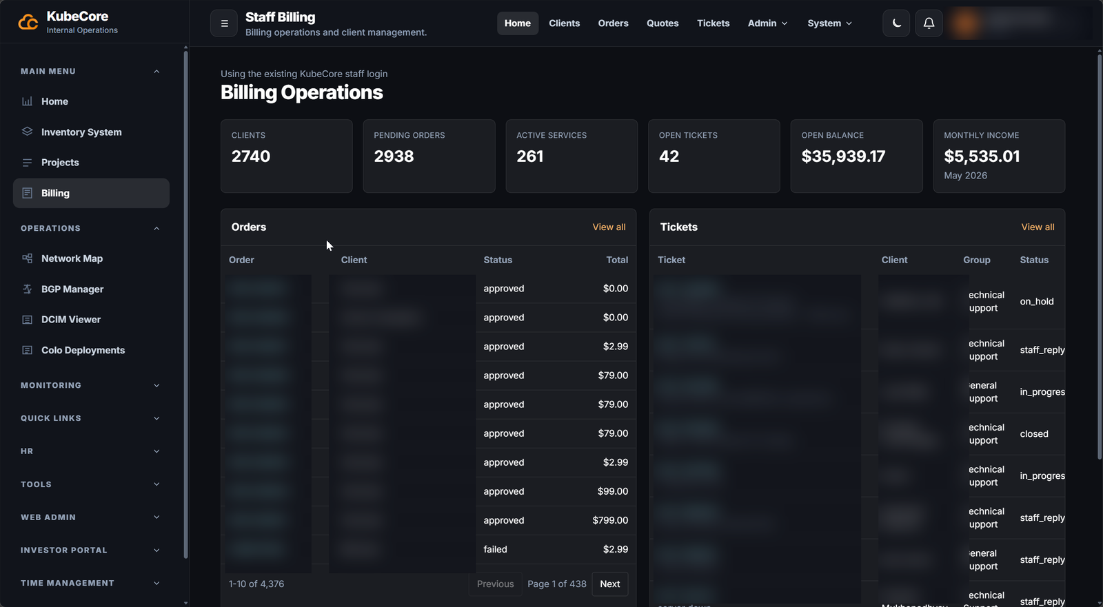The width and height of the screenshot is (1103, 607).
Task: Click the $799.00 order total cell
Action: 610,520
